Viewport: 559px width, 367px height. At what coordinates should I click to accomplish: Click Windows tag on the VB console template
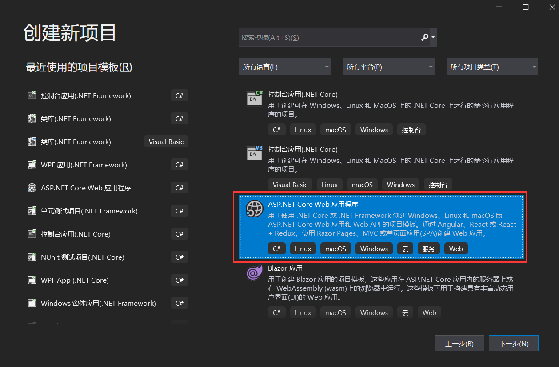click(401, 185)
